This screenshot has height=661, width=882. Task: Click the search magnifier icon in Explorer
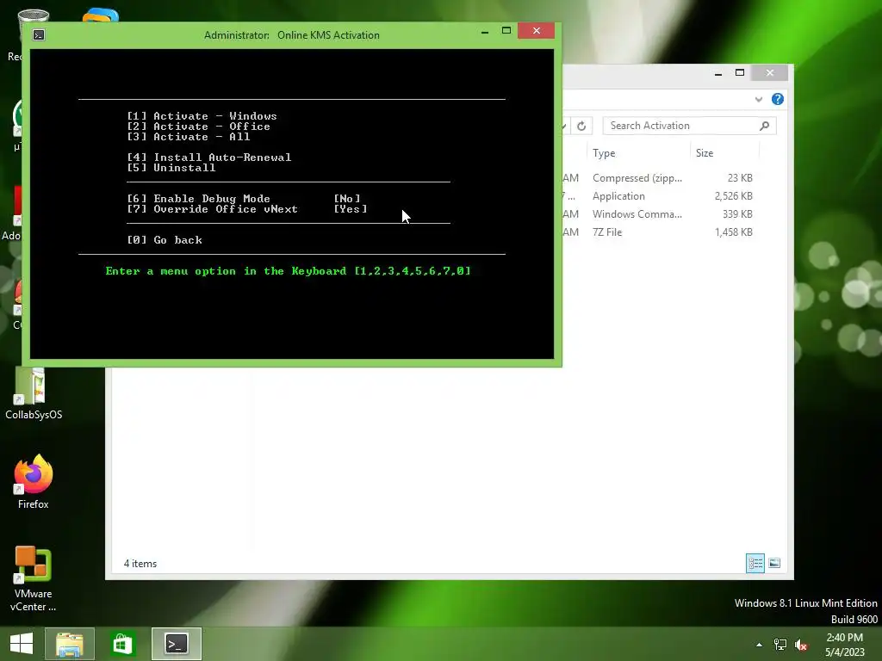765,126
